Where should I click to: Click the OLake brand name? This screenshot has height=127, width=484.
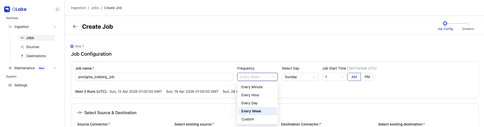point(19,9)
